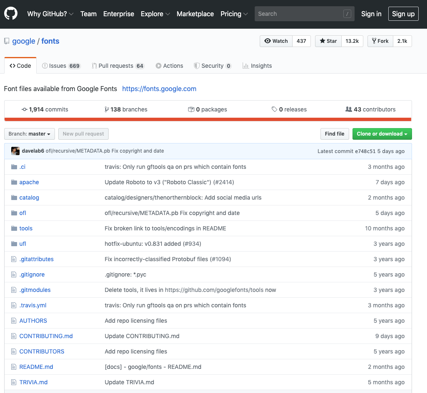This screenshot has width=427, height=393.
Task: Click the releases tag icon
Action: point(274,109)
